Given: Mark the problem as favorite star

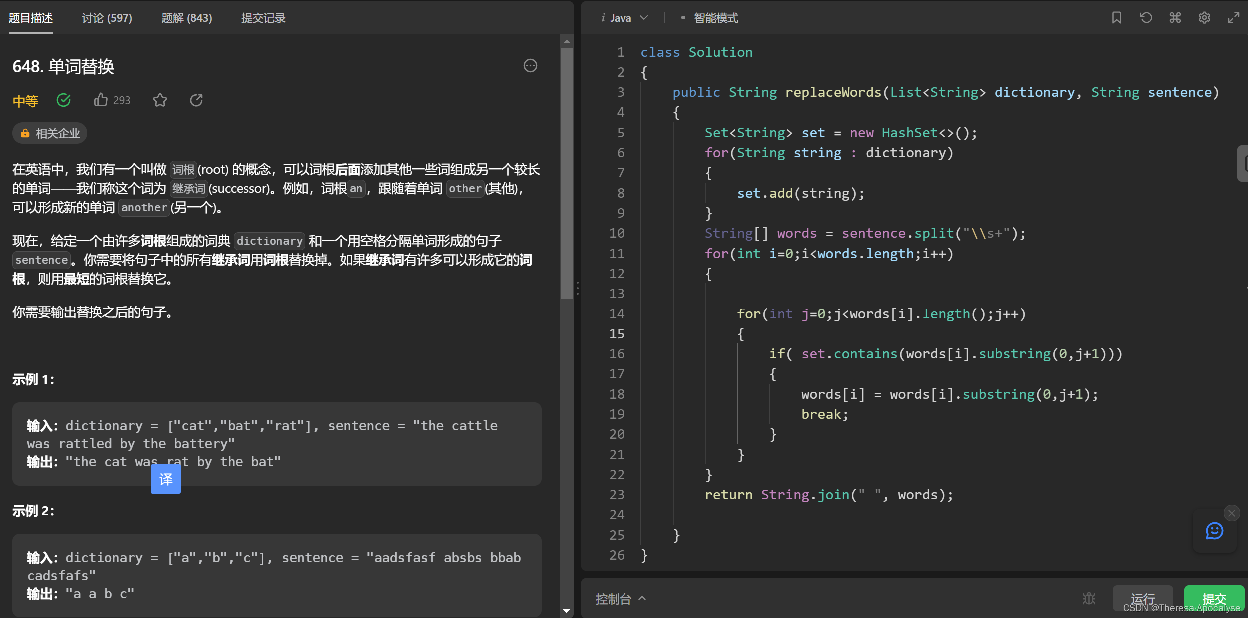Looking at the screenshot, I should click(160, 100).
